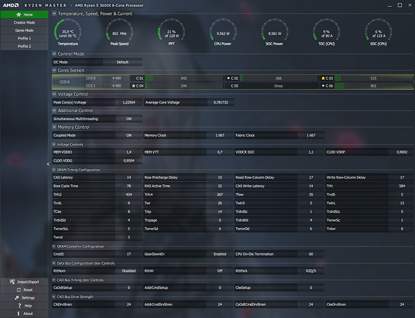Click CCX 0 speed 4 400
Viewport: 415px width, 318px height.
point(116,78)
